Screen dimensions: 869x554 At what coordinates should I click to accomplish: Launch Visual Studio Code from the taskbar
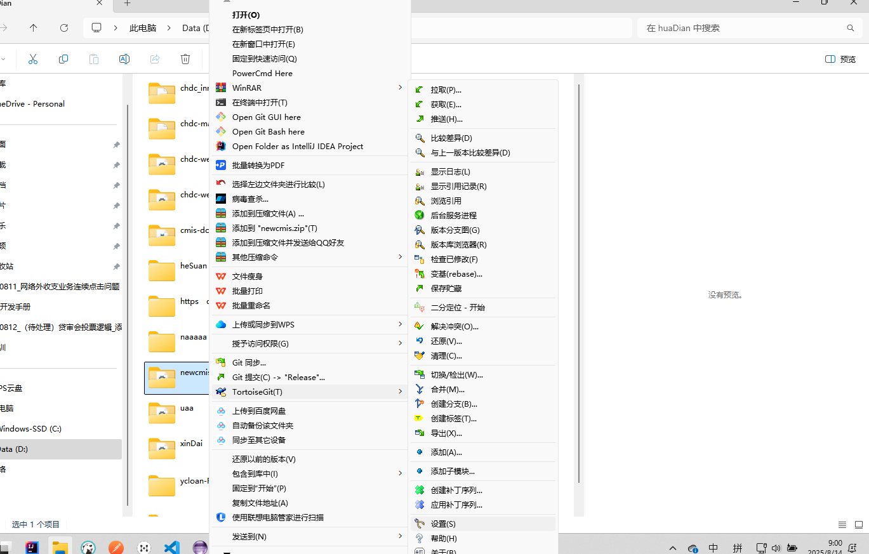tap(171, 546)
